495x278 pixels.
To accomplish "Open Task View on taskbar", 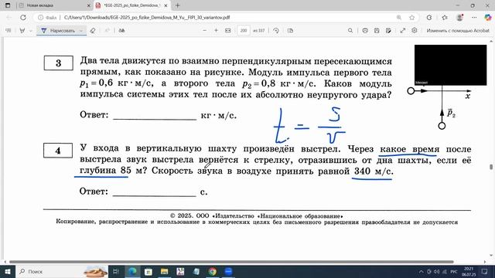I will (116, 271).
